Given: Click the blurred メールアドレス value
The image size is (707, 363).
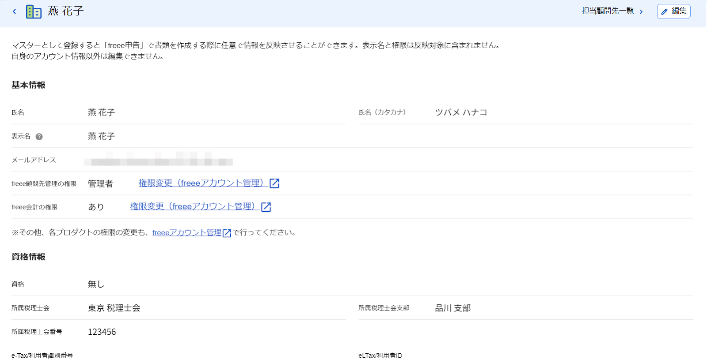Looking at the screenshot, I should 159,159.
